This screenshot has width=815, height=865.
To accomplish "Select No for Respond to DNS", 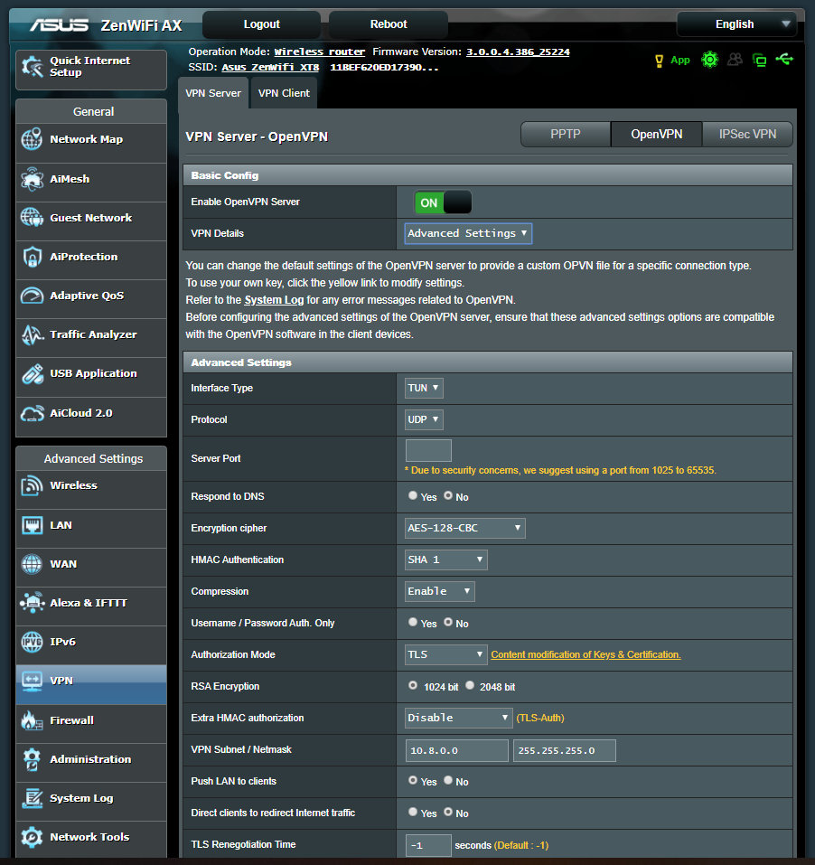I will [x=448, y=495].
